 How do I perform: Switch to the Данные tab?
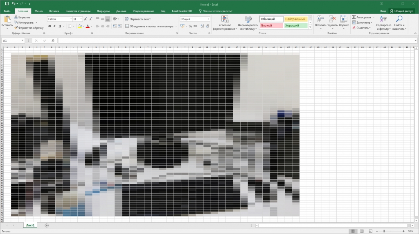(121, 11)
